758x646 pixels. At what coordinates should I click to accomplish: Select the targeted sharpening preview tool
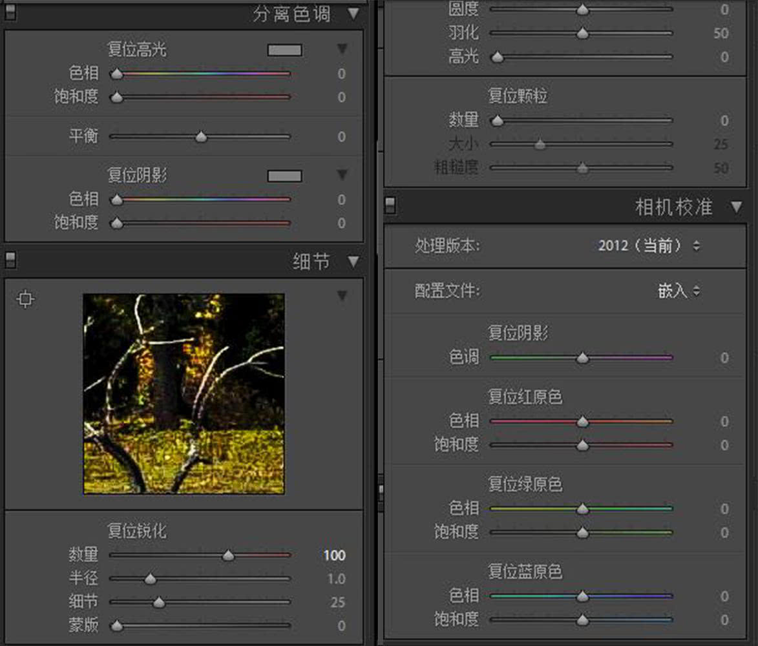pos(25,299)
